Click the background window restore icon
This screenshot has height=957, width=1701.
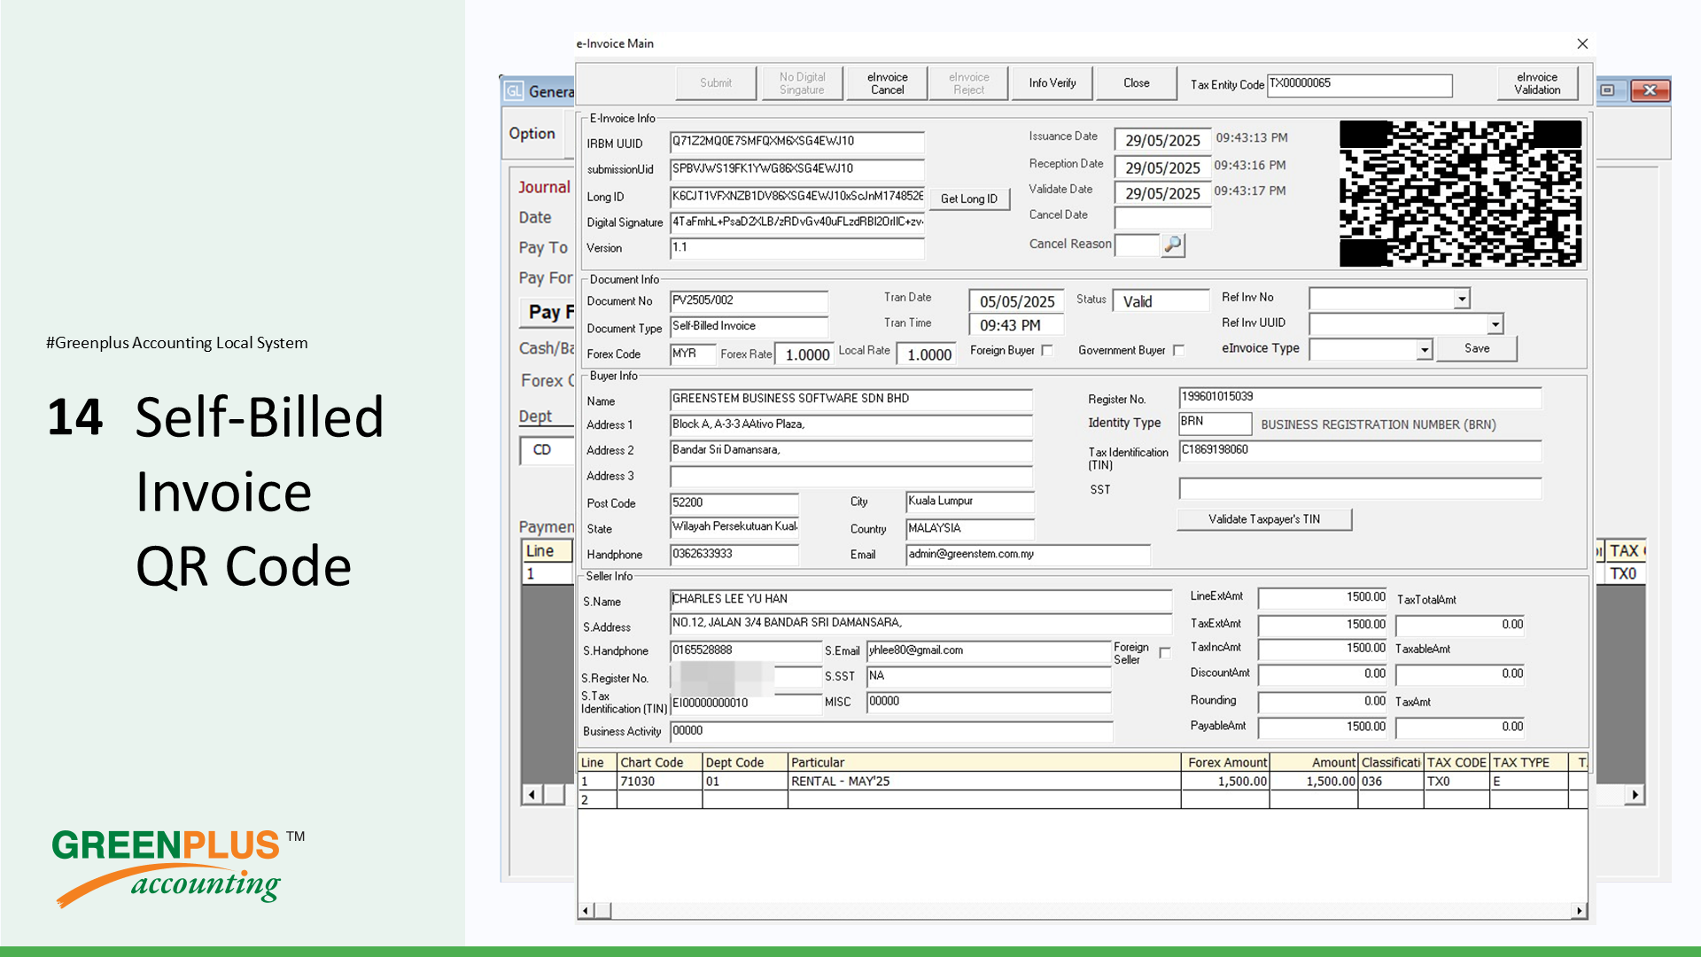[x=1608, y=90]
